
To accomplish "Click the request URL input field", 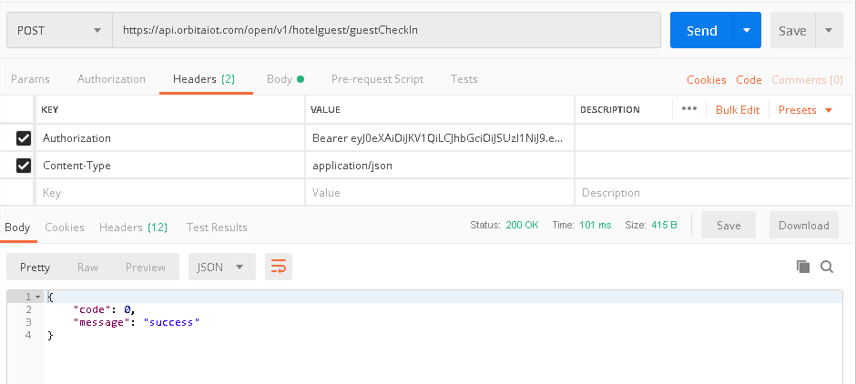I will coord(385,30).
